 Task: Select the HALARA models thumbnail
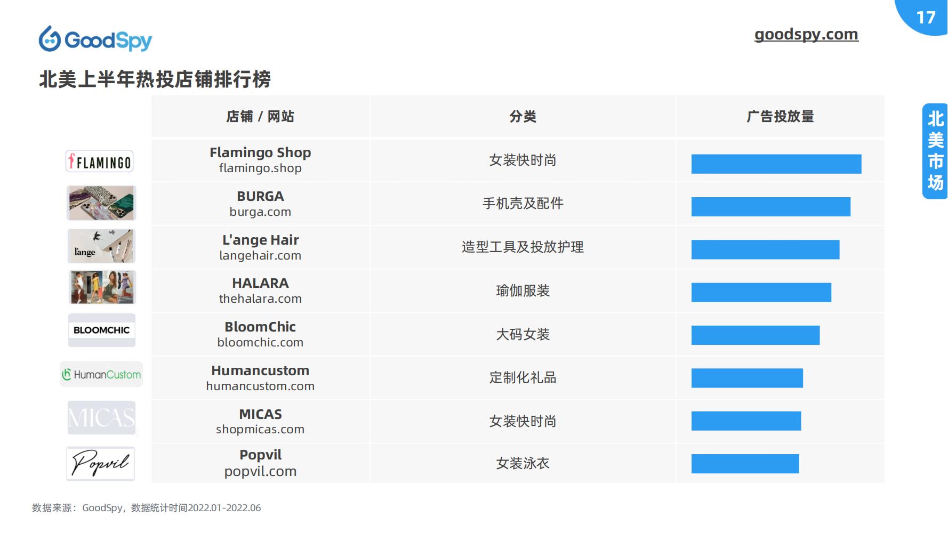point(102,287)
